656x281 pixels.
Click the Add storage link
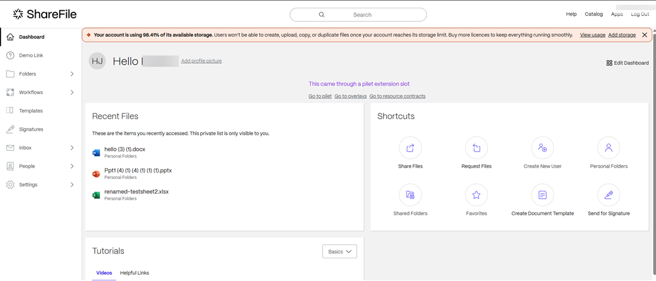pos(621,35)
